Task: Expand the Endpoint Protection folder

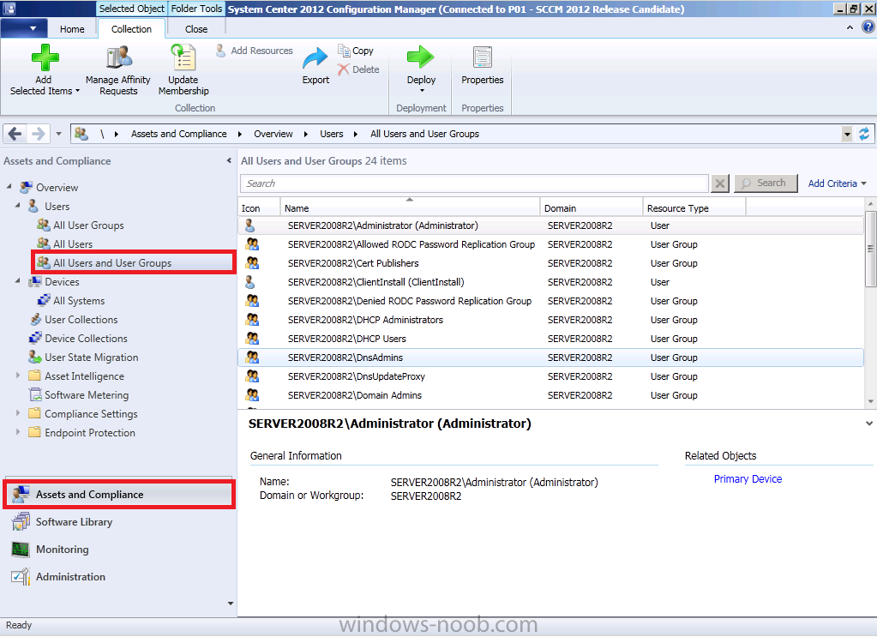Action: [18, 432]
